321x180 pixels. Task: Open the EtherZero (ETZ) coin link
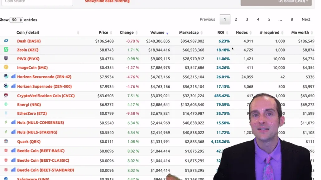(x=32, y=113)
